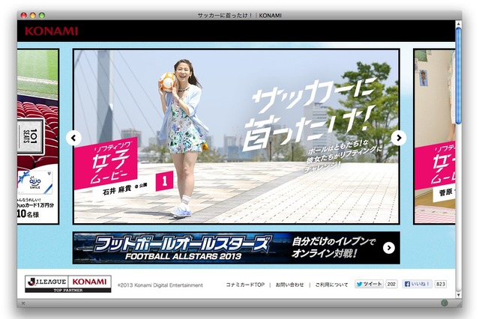Image resolution: width=479 pixels, height=319 pixels.
Task: Click the window zoom green button
Action: (42, 15)
